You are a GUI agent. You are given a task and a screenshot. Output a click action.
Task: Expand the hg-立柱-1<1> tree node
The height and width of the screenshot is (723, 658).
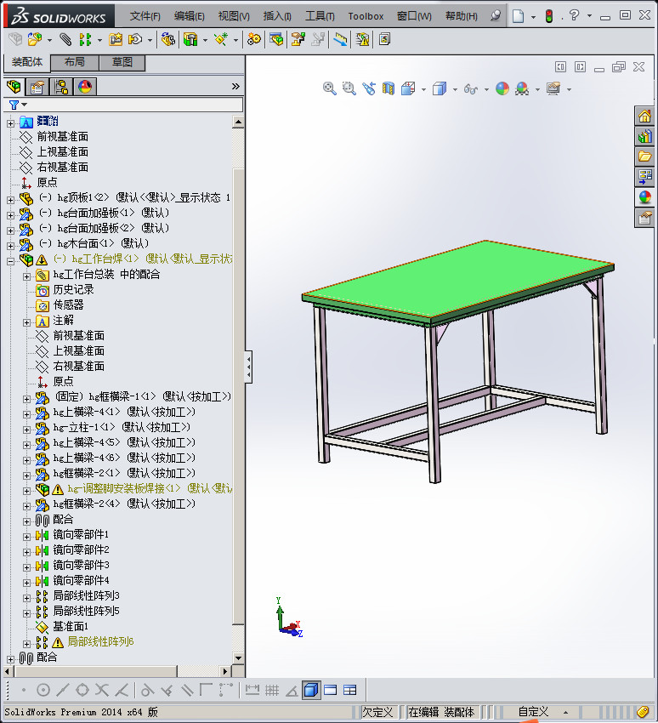(x=26, y=430)
